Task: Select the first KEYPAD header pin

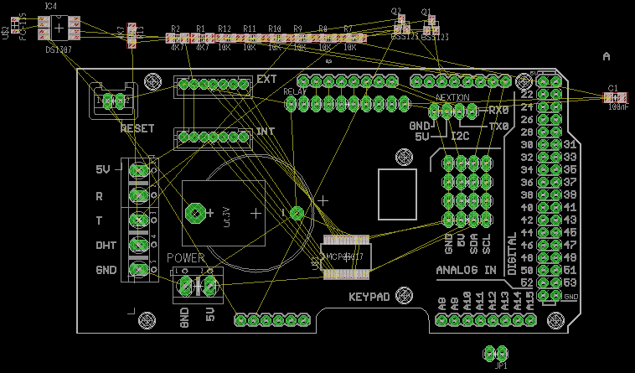Action: click(x=240, y=320)
